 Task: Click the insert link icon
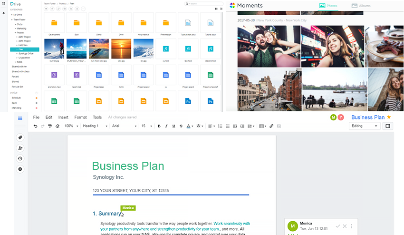pyautogui.click(x=271, y=126)
